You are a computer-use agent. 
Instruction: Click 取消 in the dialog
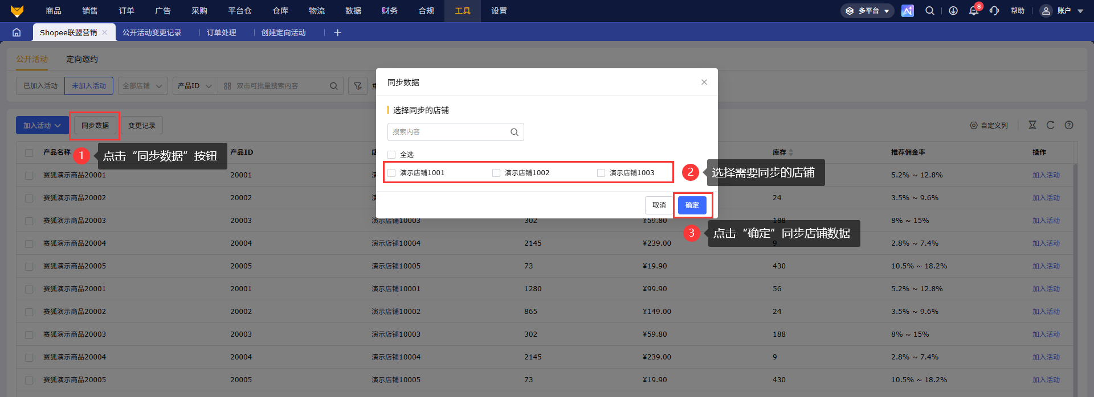tap(659, 205)
